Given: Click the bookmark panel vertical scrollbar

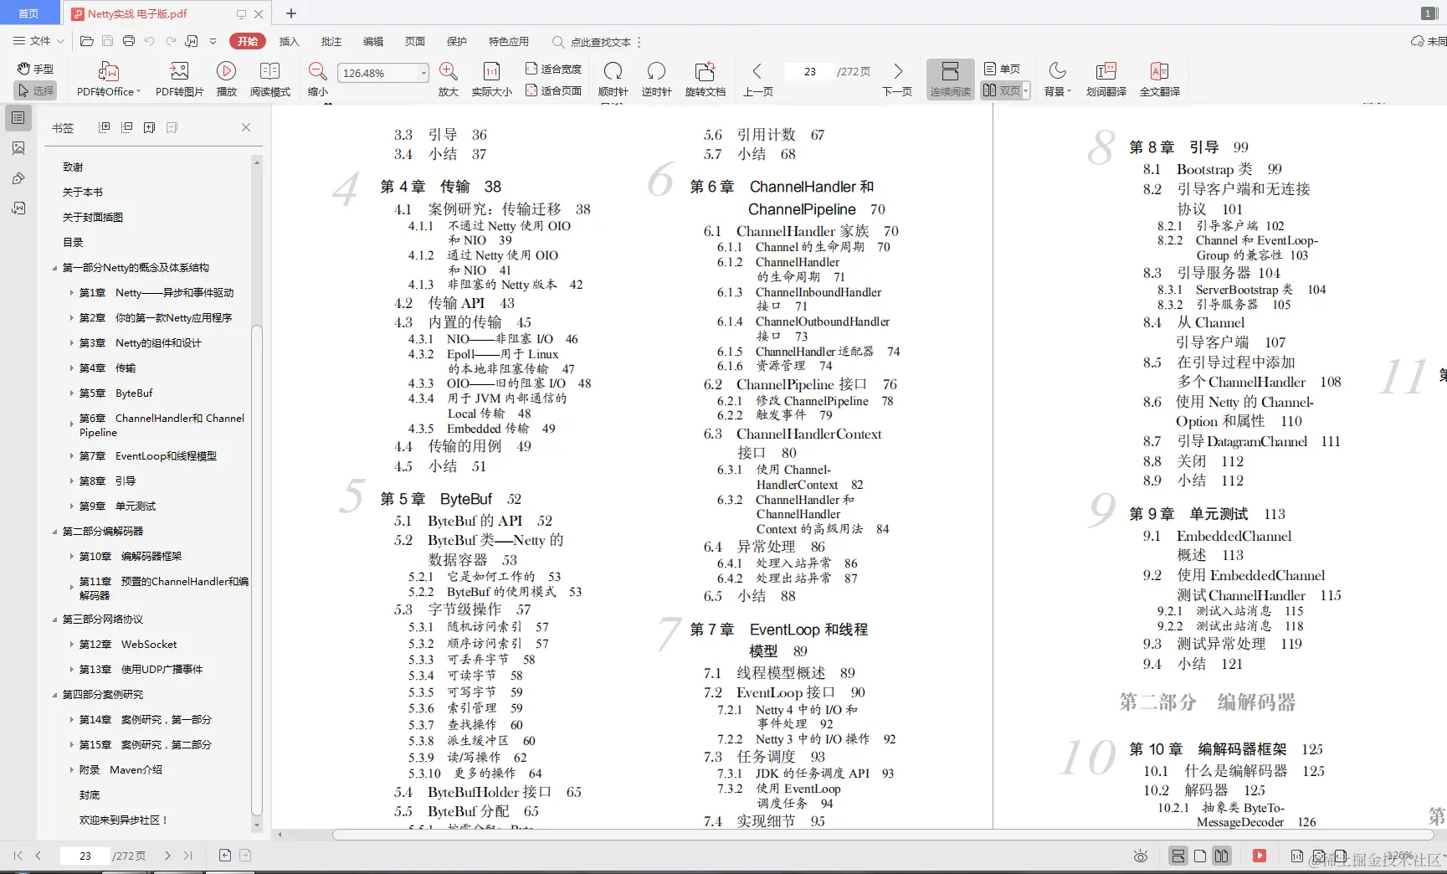Looking at the screenshot, I should [x=257, y=569].
